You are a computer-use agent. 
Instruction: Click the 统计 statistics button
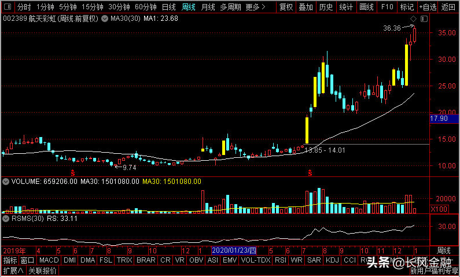(x=346, y=7)
